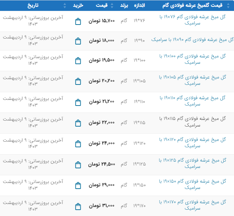The height and width of the screenshot is (216, 234).
Task: Click the buy icon in the 21,200 تومان row
Action: pyautogui.click(x=78, y=102)
